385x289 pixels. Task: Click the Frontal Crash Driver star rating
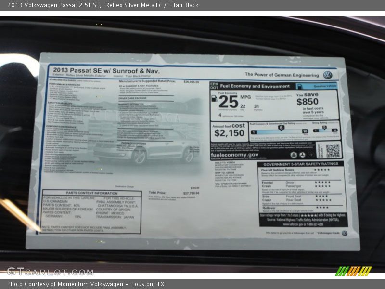(x=322, y=182)
